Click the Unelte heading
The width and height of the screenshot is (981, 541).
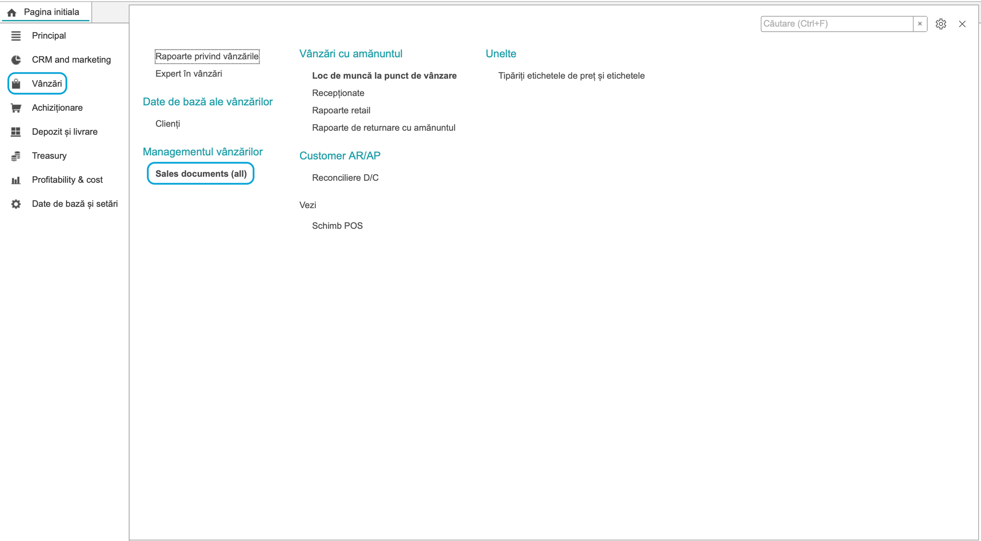501,54
